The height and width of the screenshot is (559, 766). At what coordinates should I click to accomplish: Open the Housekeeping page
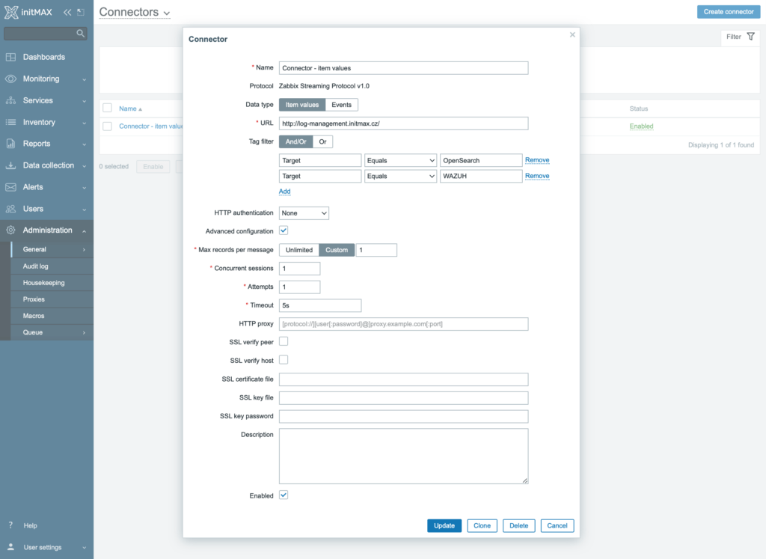(x=52, y=283)
